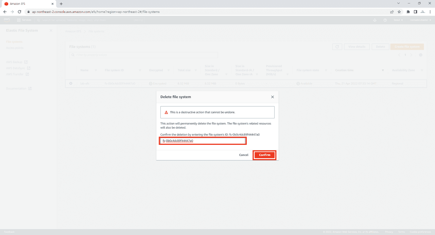
Task: Click the Create file system button
Action: click(407, 47)
